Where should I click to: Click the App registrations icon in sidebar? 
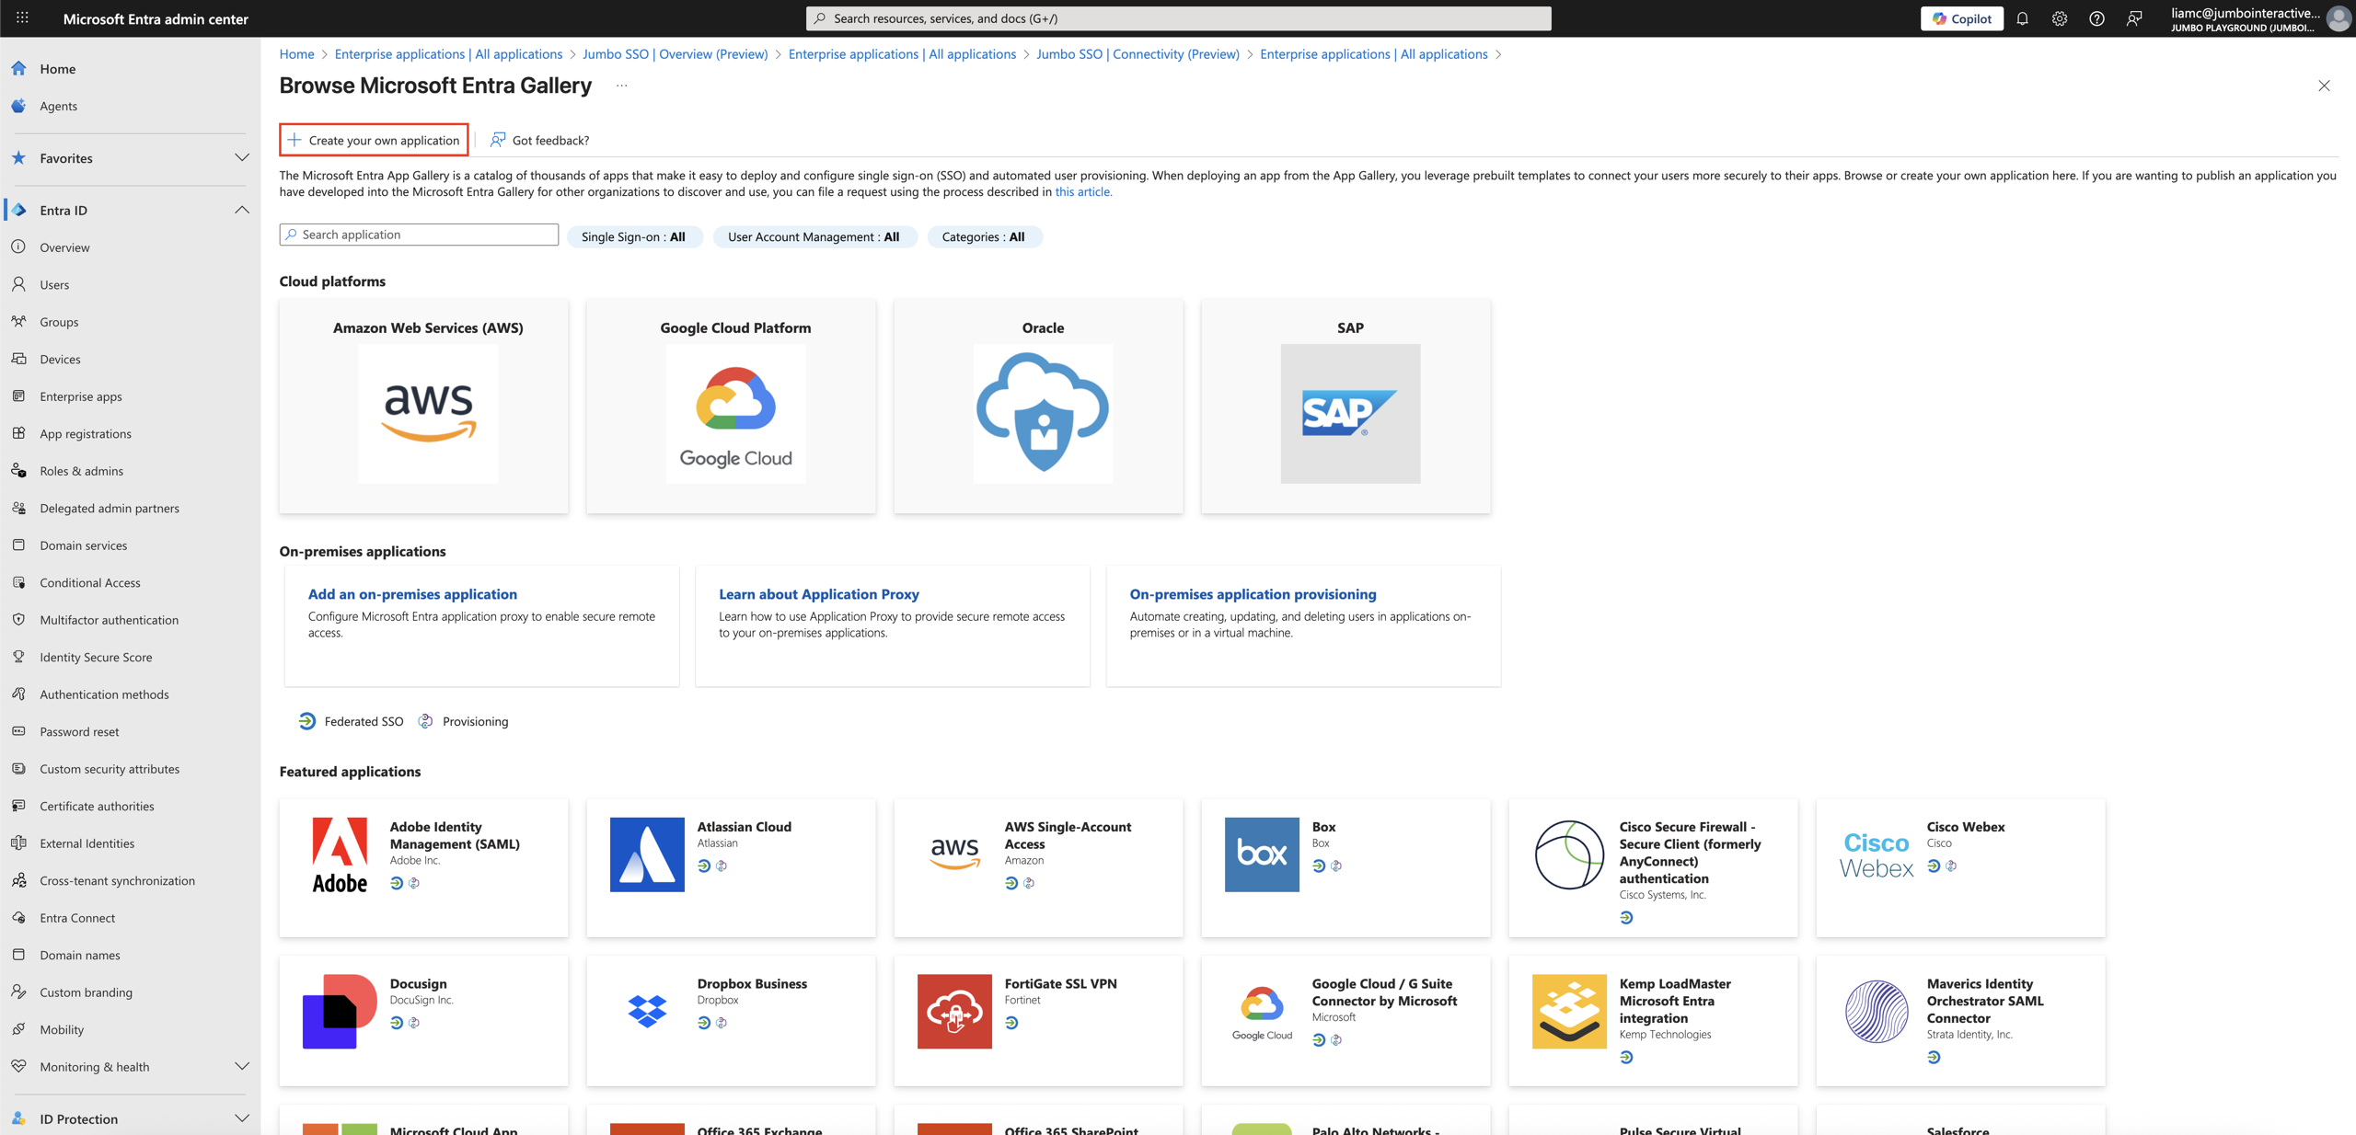tap(19, 433)
